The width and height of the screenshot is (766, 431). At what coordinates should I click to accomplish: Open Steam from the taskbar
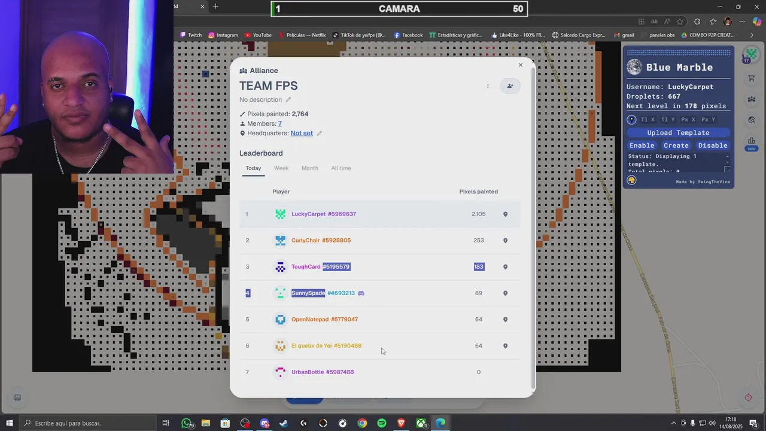(x=284, y=423)
